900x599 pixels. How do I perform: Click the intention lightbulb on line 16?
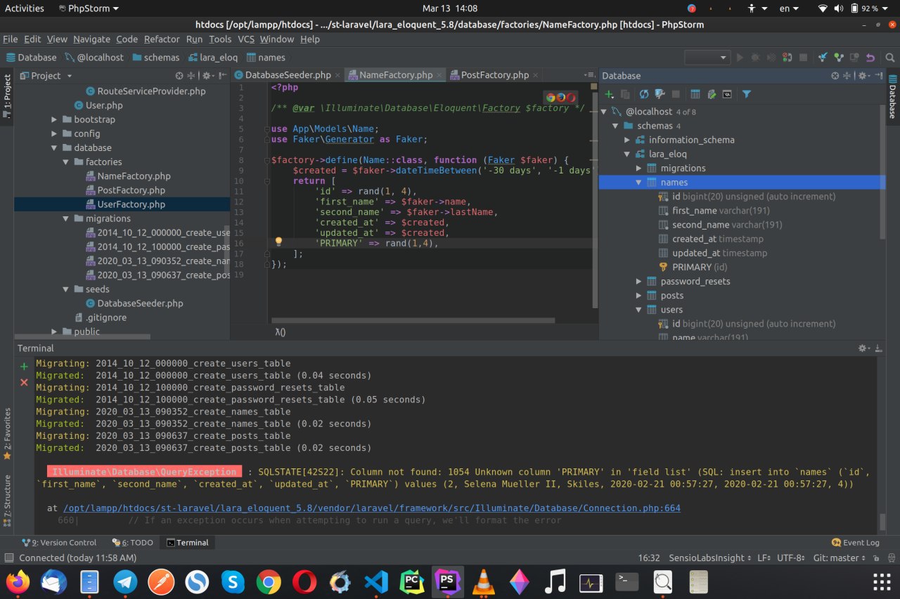point(278,242)
